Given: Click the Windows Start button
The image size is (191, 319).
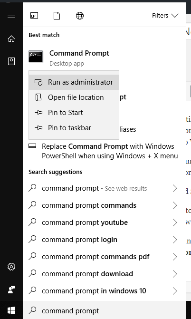Looking at the screenshot, I should click(x=11, y=310).
